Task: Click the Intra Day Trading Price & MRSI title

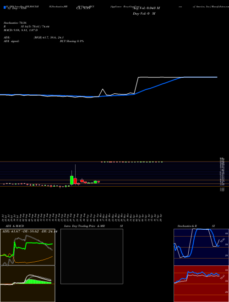Action: 93,226
